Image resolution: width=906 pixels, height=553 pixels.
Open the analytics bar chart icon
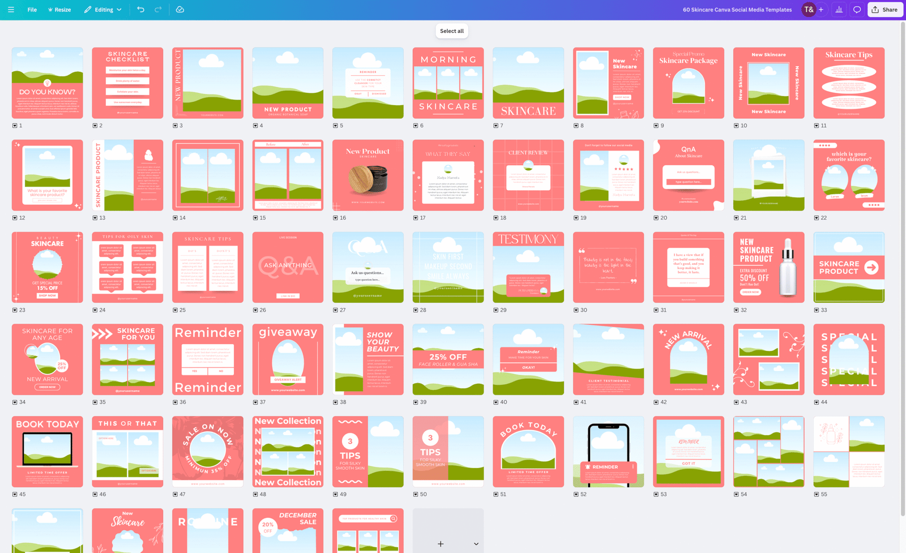point(839,10)
